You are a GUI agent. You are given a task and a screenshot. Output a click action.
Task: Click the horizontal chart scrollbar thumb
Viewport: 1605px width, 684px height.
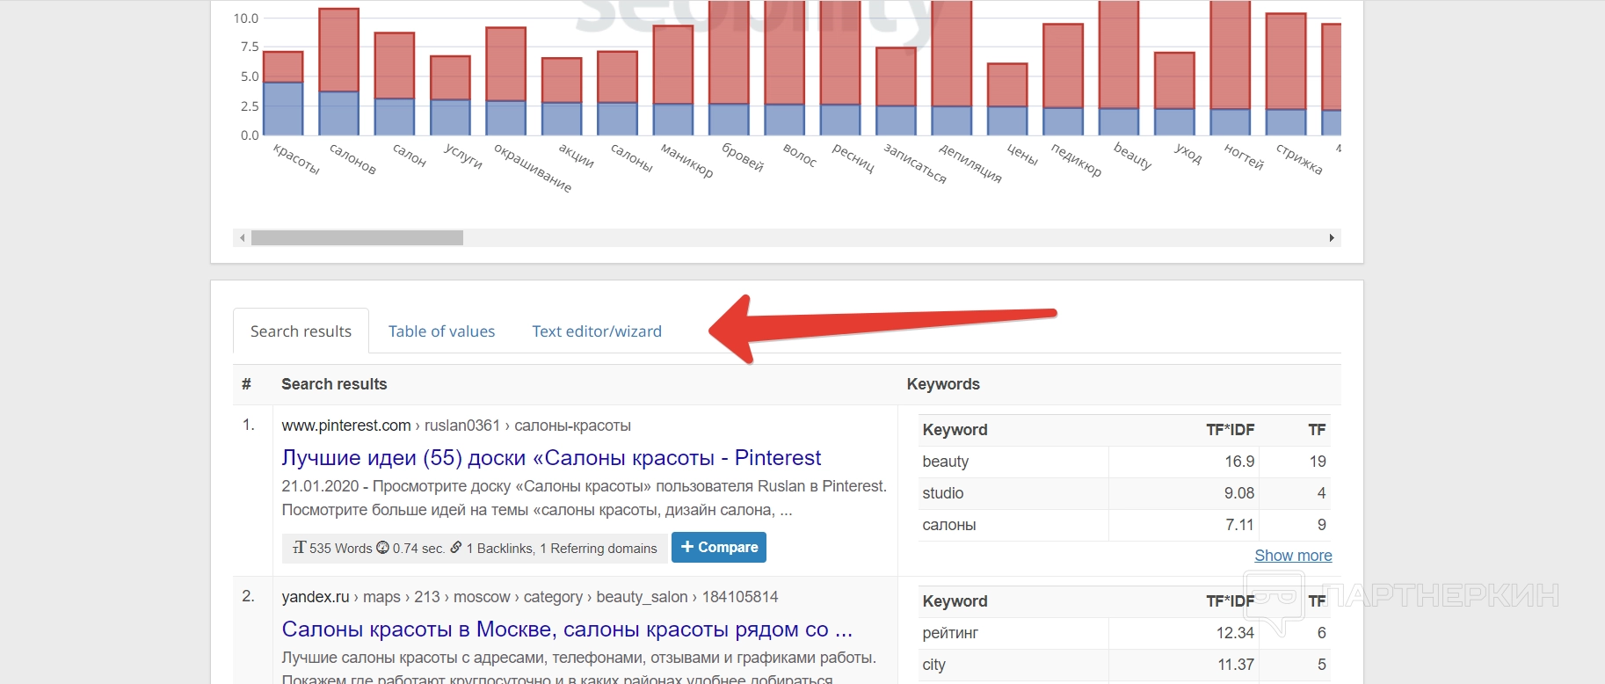tap(357, 238)
